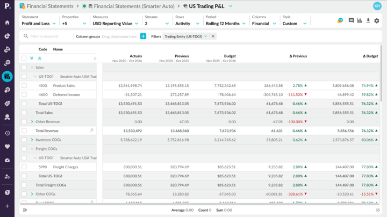
Task: Open the help question mark sidebar icon
Action: pyautogui.click(x=7, y=193)
